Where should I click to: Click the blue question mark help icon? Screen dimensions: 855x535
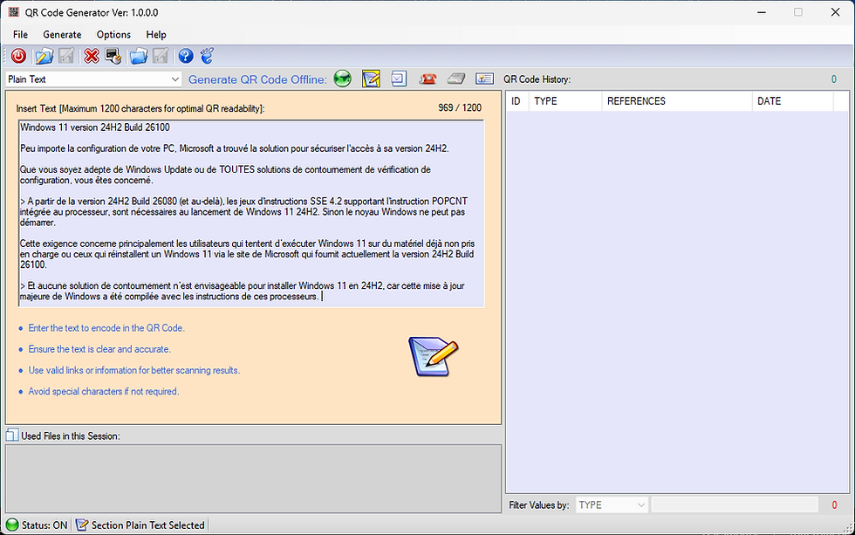pyautogui.click(x=185, y=56)
